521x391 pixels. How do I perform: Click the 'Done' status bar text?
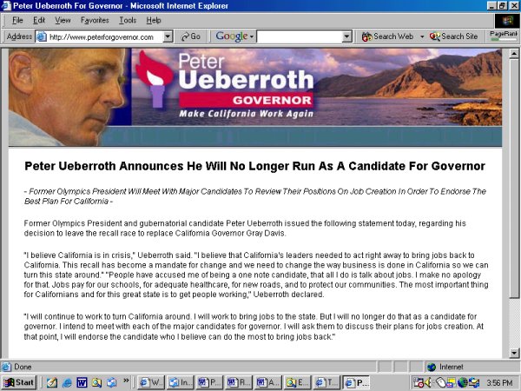click(23, 367)
